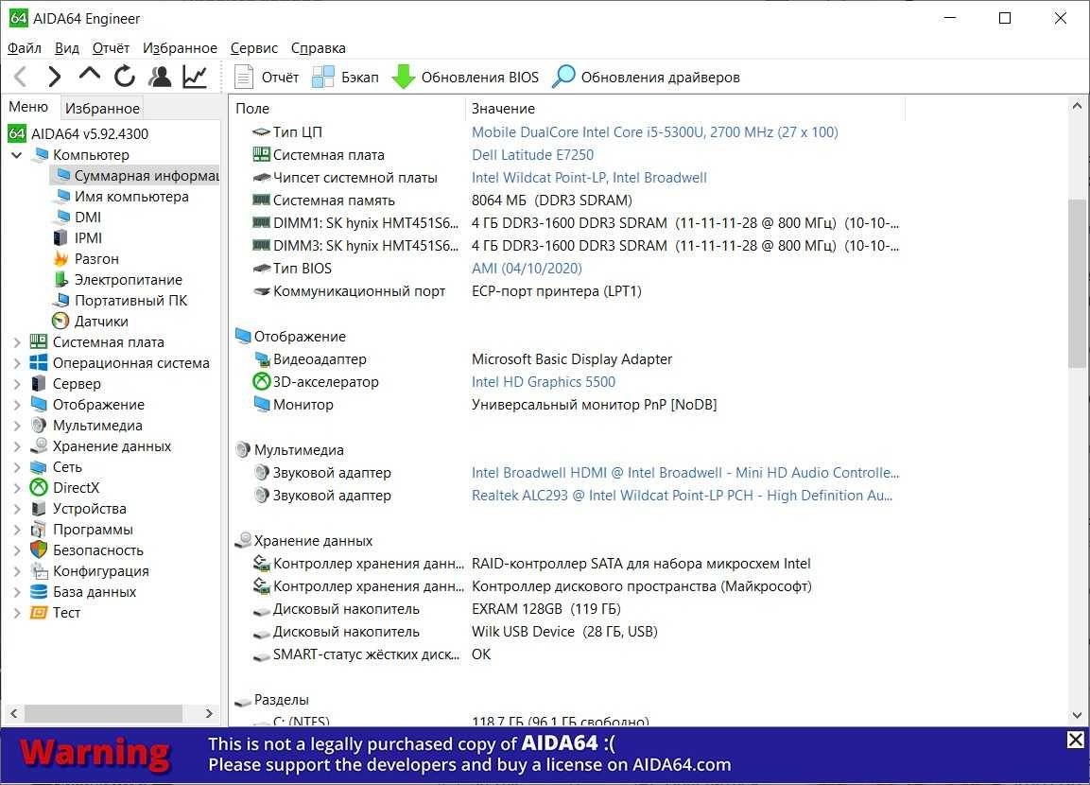Expand the Сервер tree node
1090x785 pixels.
[17, 384]
